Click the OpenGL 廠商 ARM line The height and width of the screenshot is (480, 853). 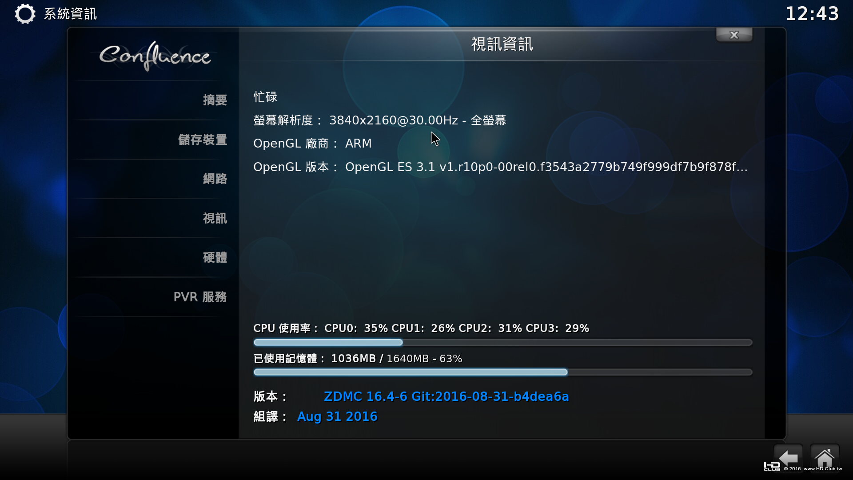312,144
